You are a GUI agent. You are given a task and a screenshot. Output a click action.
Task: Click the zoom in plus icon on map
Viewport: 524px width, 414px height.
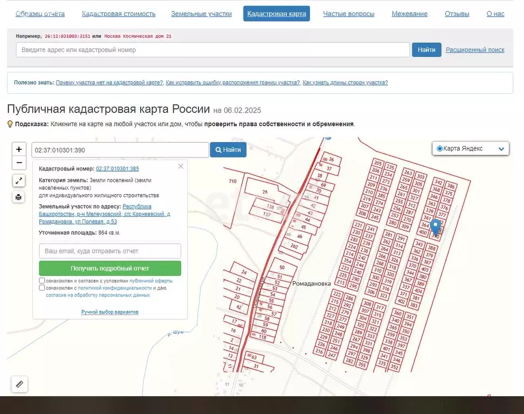click(x=19, y=149)
